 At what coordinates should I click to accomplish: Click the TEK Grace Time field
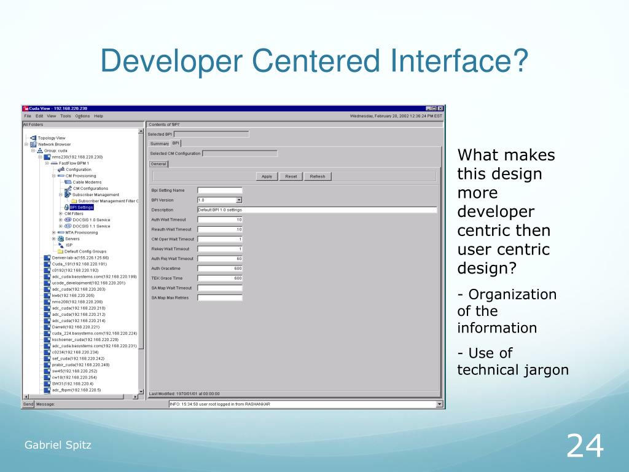(x=220, y=278)
